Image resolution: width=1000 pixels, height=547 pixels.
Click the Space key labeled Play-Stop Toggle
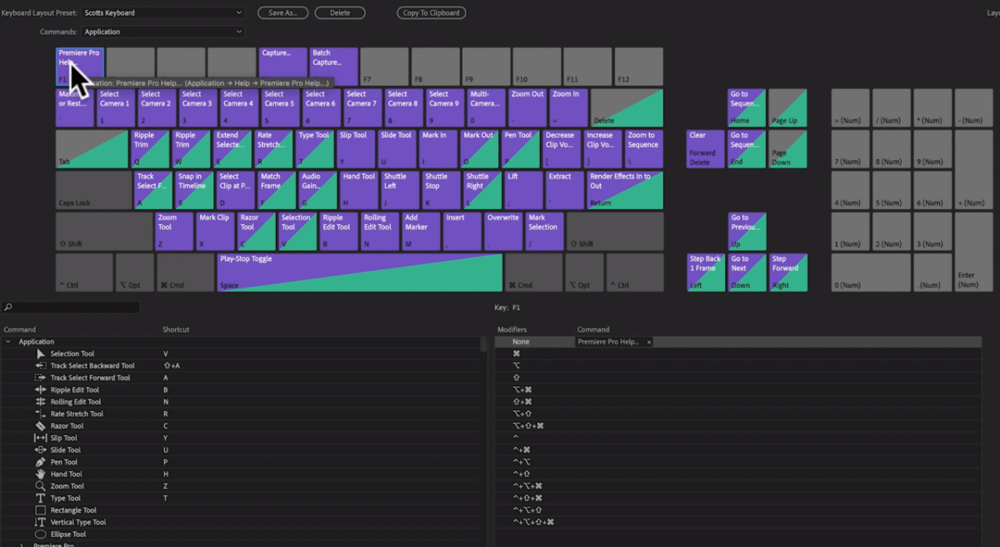[358, 273]
